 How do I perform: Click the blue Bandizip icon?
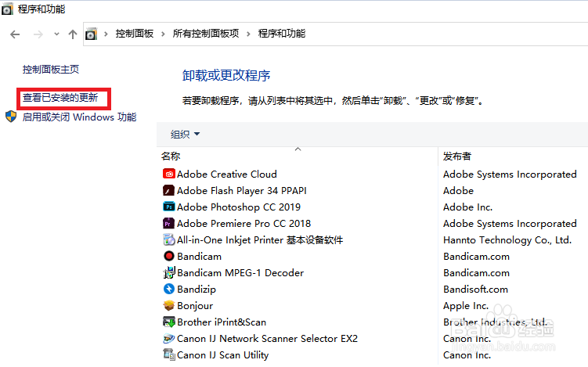pos(169,289)
